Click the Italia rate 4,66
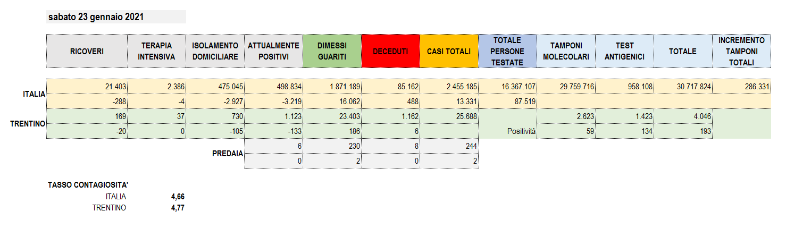 178,197
